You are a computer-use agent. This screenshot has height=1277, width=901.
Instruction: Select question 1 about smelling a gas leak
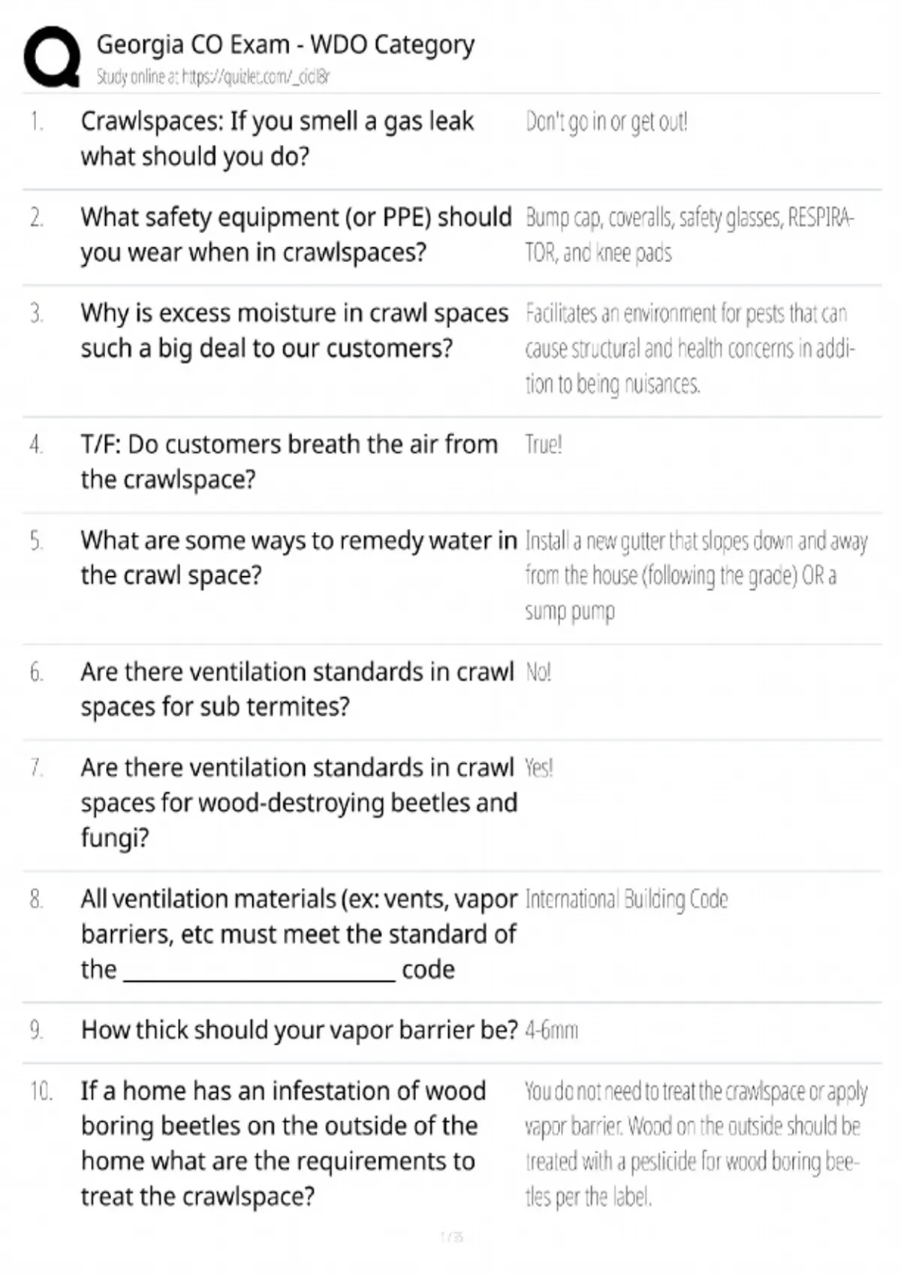coord(277,139)
